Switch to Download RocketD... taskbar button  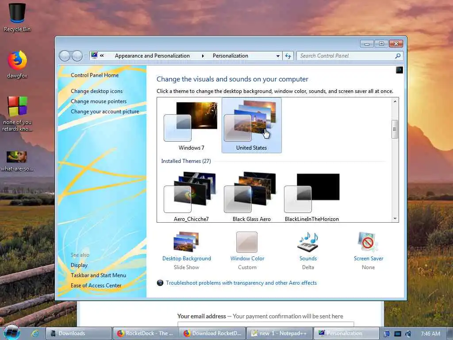pyautogui.click(x=212, y=333)
